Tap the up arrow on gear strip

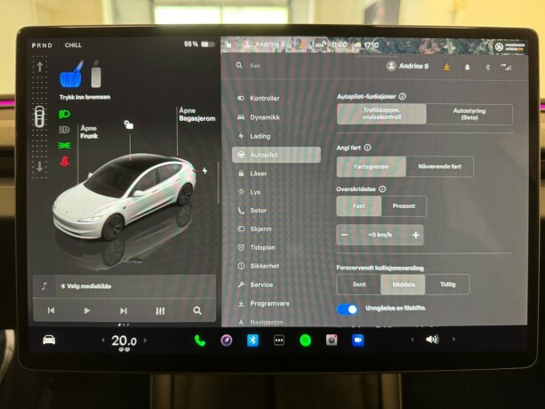[x=40, y=66]
